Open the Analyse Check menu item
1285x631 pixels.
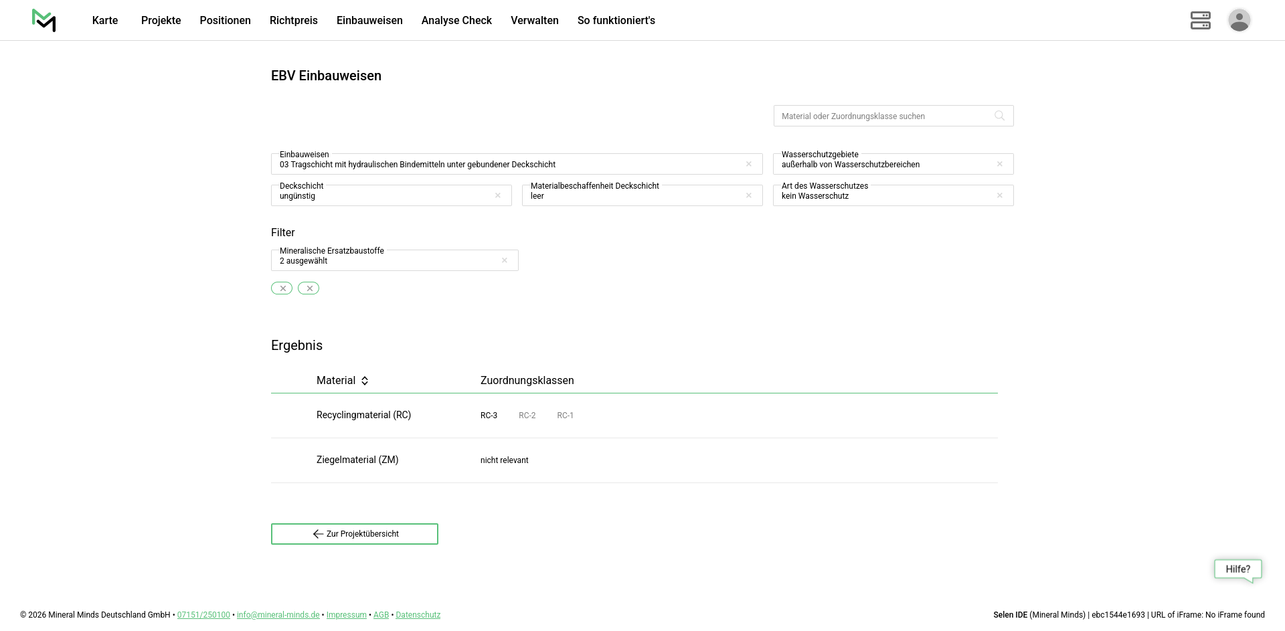456,20
